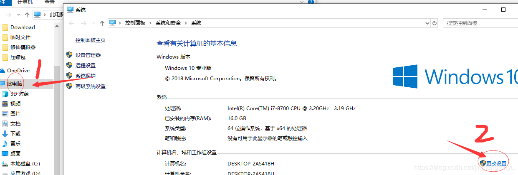Click the 下载 download arrow icon
The width and height of the screenshot is (518, 175).
(5, 133)
